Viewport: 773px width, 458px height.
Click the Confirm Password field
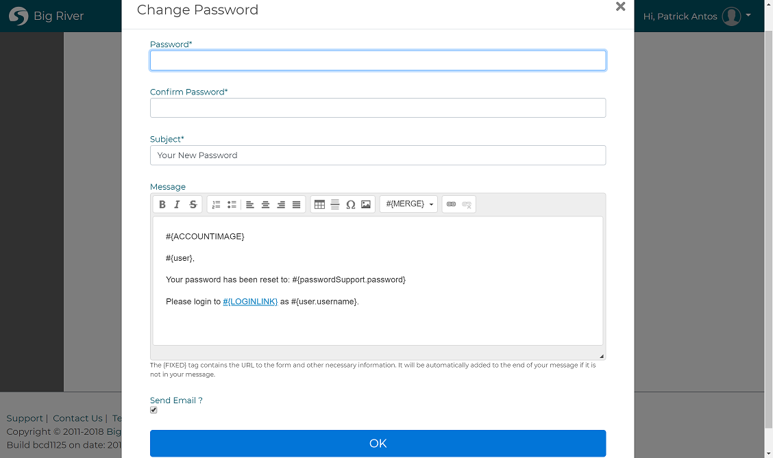(x=378, y=108)
